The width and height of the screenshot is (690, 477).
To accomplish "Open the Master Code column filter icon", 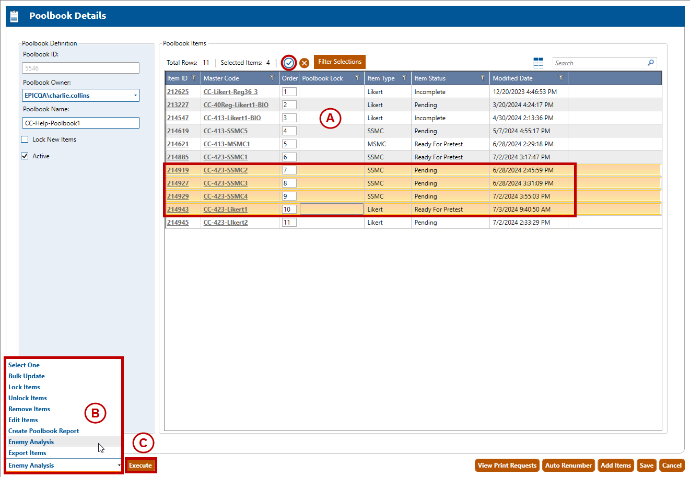I will click(272, 78).
